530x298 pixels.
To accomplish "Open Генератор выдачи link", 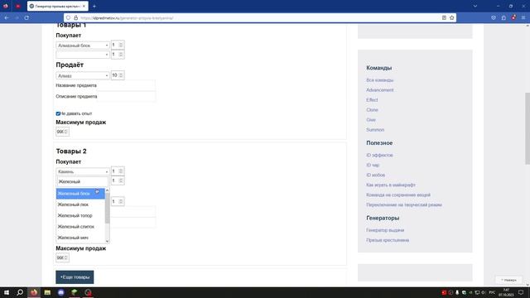I will click(x=385, y=230).
